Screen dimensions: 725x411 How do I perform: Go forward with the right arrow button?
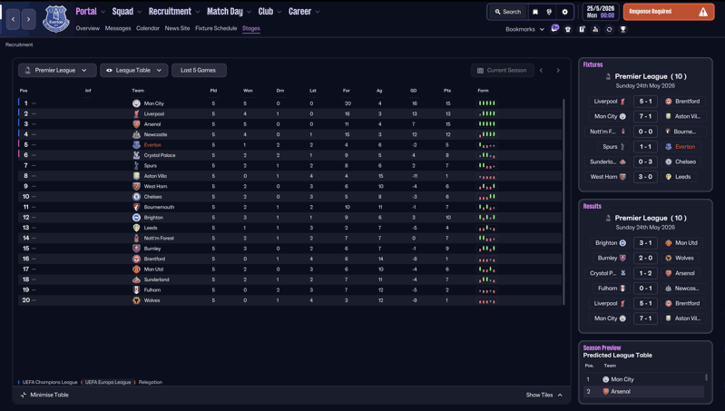coord(29,19)
